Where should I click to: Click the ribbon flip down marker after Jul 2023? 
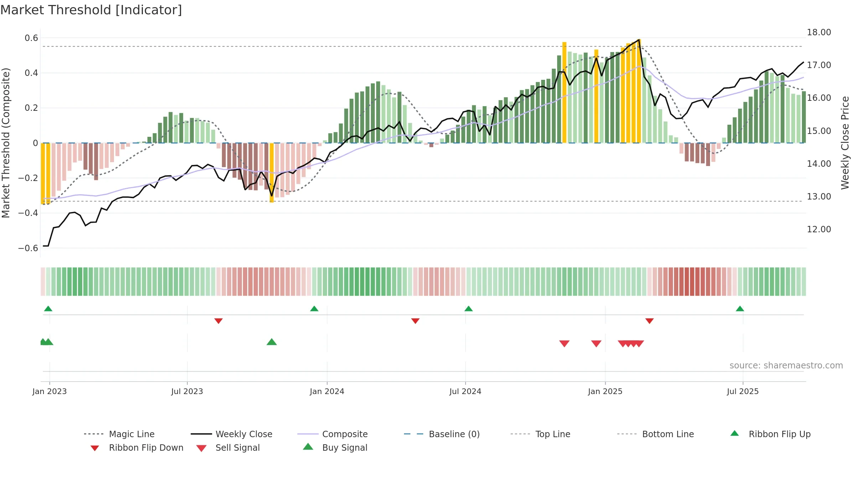coord(218,321)
